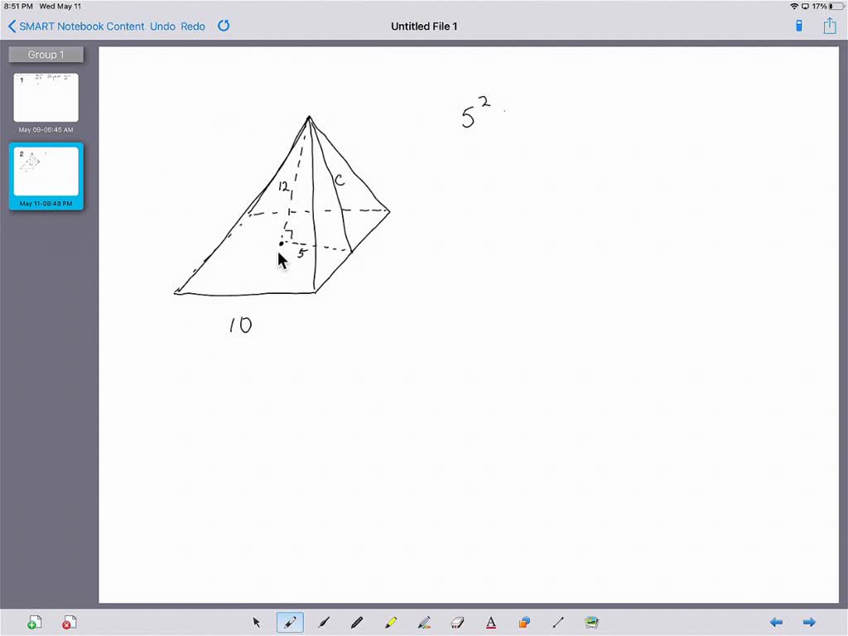Go forward to the next page
The width and height of the screenshot is (848, 636).
point(809,622)
